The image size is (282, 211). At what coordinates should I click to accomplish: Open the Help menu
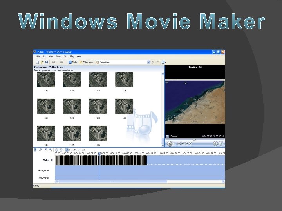click(79, 57)
